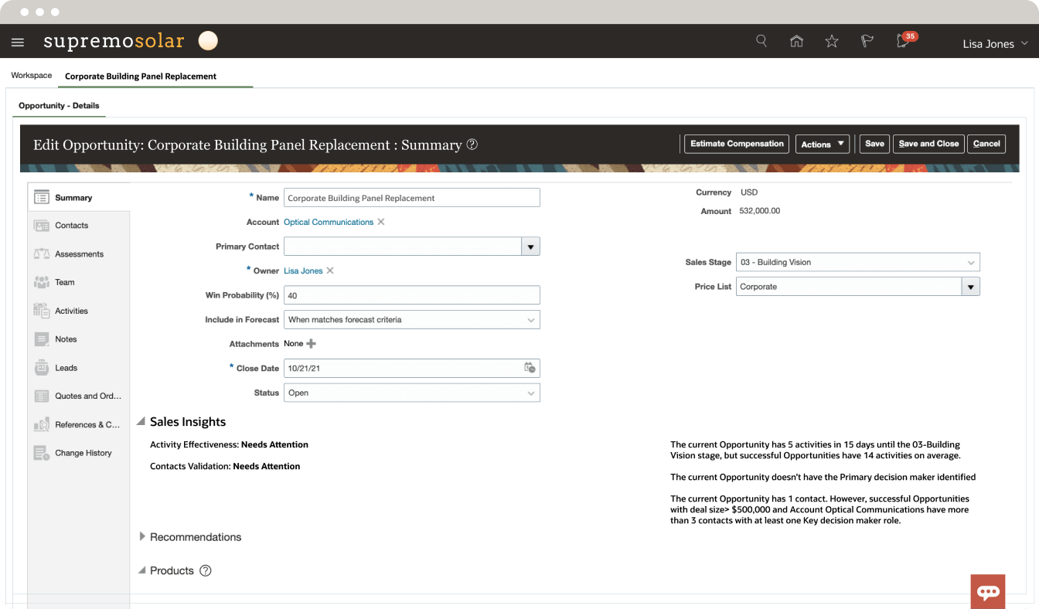Open the chat widget in the corner
1039x609 pixels.
pos(988,591)
